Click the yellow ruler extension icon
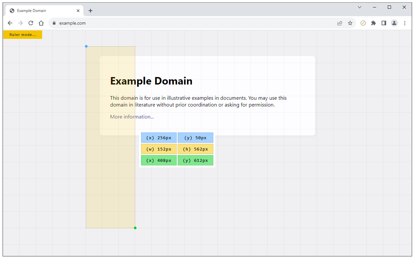Viewport: 415px width, 259px height. pyautogui.click(x=363, y=23)
